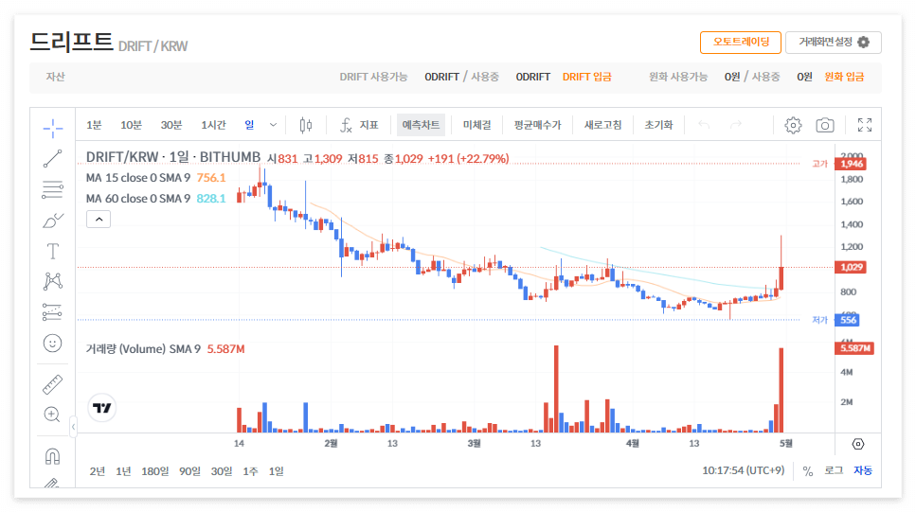This screenshot has width=916, height=512.
Task: Set chart range to 90일
Action: (189, 471)
